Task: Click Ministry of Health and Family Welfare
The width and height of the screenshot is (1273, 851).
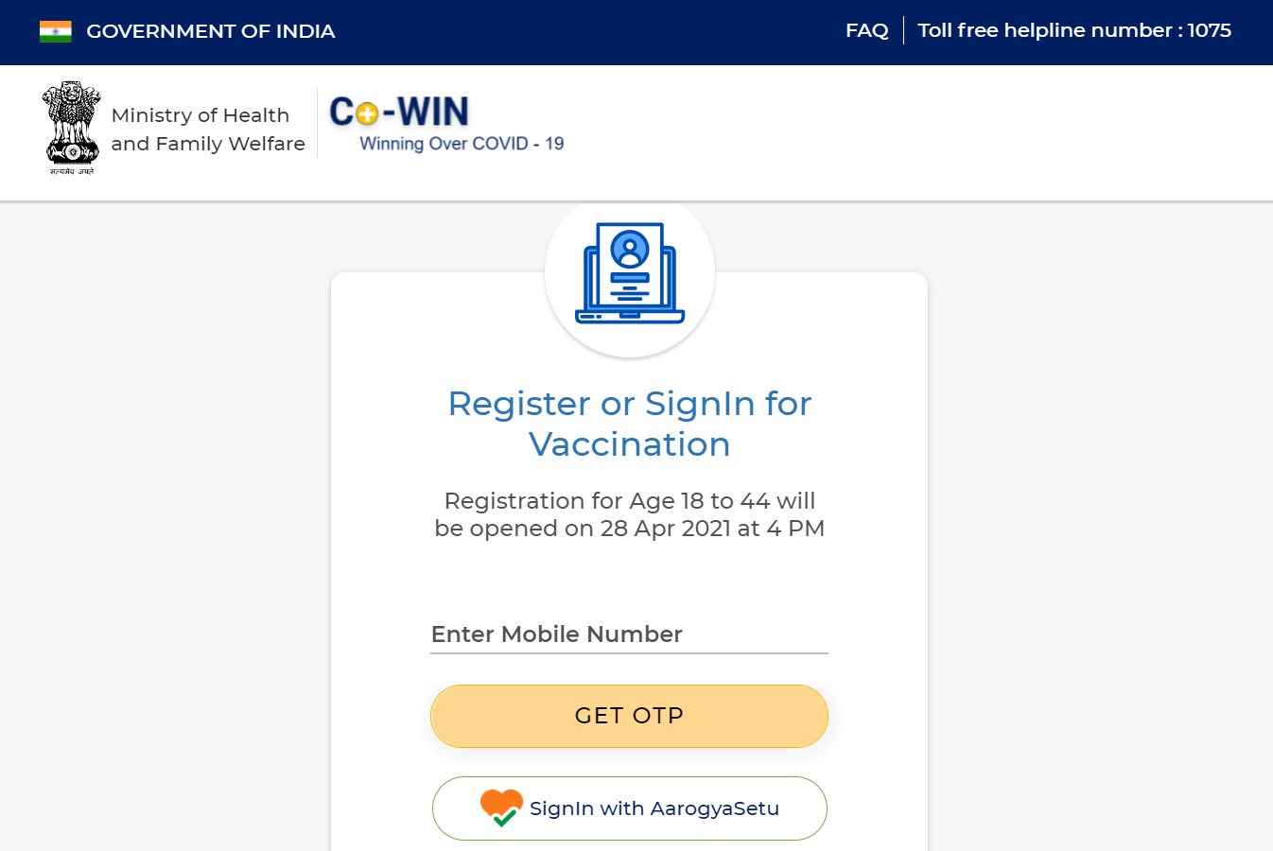Action: click(x=208, y=130)
